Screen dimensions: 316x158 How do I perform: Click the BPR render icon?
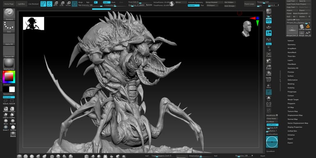pyautogui.click(x=269, y=11)
